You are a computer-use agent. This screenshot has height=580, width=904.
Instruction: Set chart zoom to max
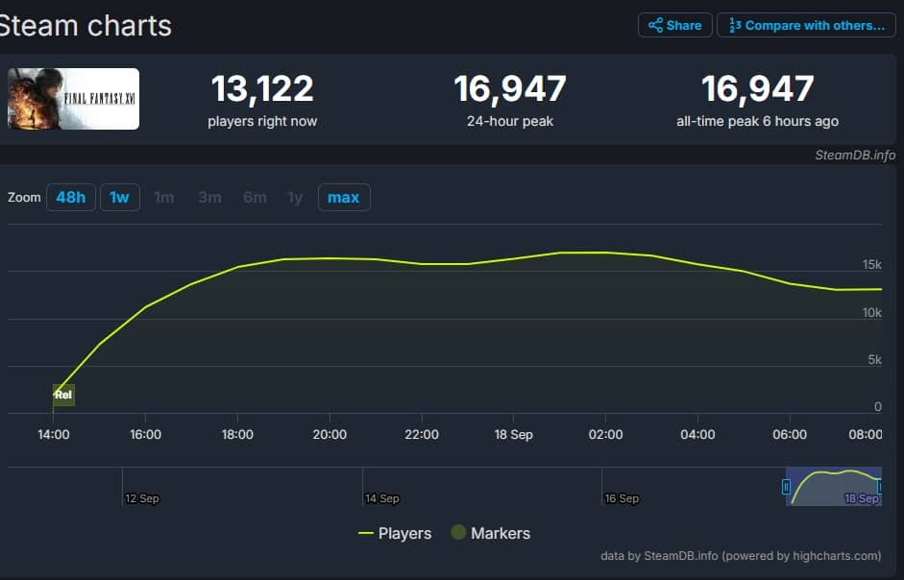point(344,197)
